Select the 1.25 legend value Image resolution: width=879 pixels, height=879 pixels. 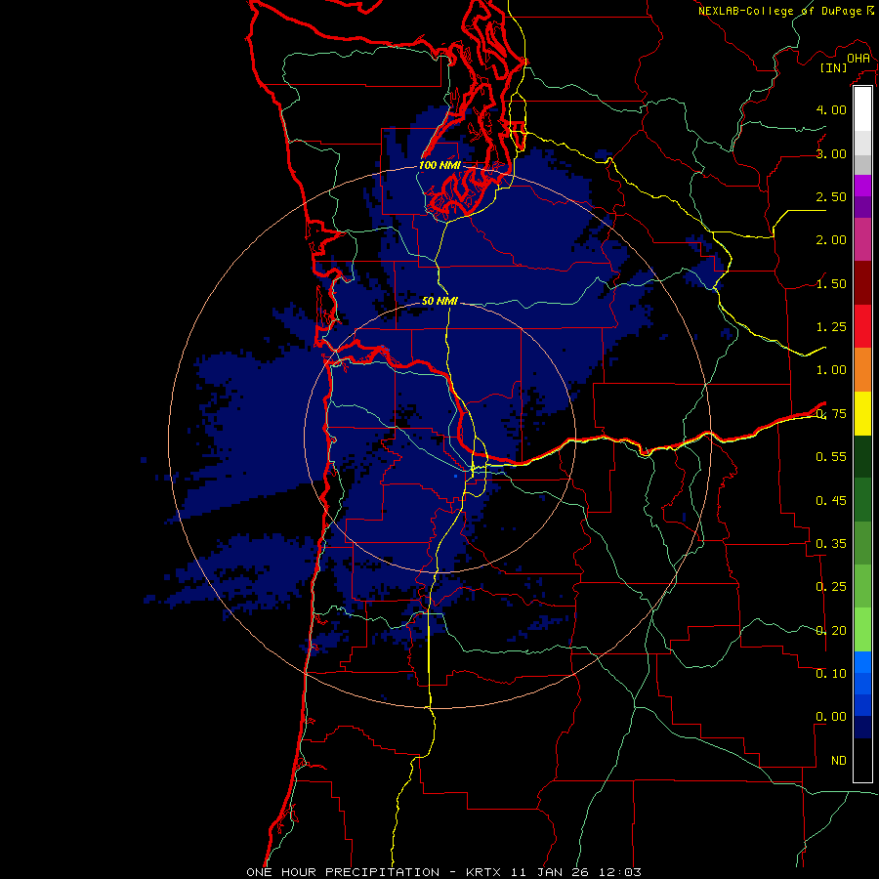pos(831,327)
